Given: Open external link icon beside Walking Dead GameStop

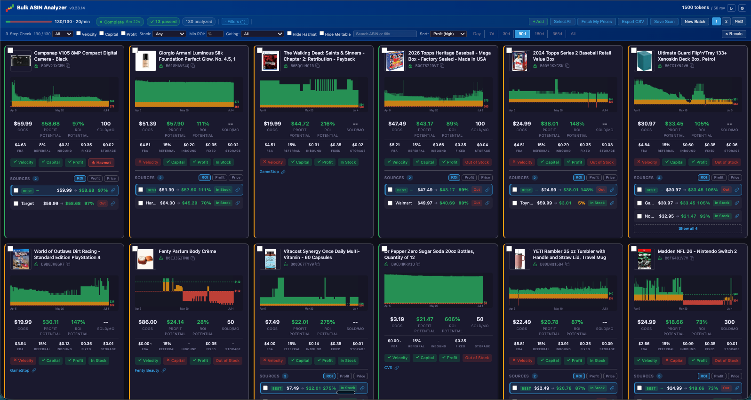Looking at the screenshot, I should 283,172.
